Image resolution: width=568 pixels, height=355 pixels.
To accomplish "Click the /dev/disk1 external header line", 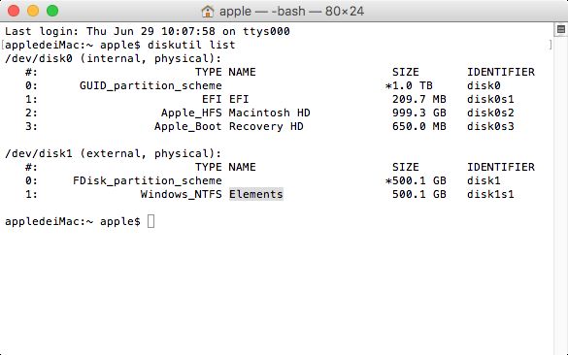I will [x=113, y=154].
